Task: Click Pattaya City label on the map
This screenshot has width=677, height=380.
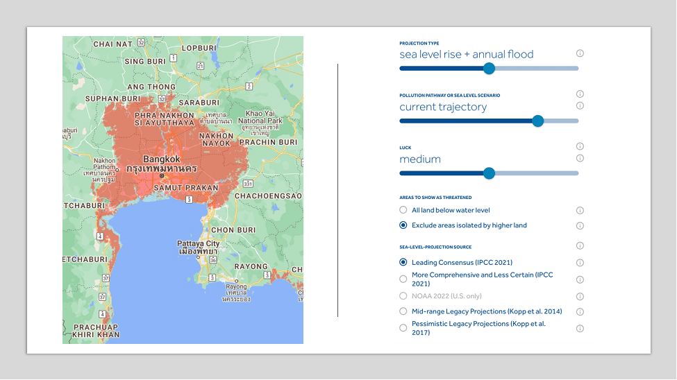Action: point(199,244)
